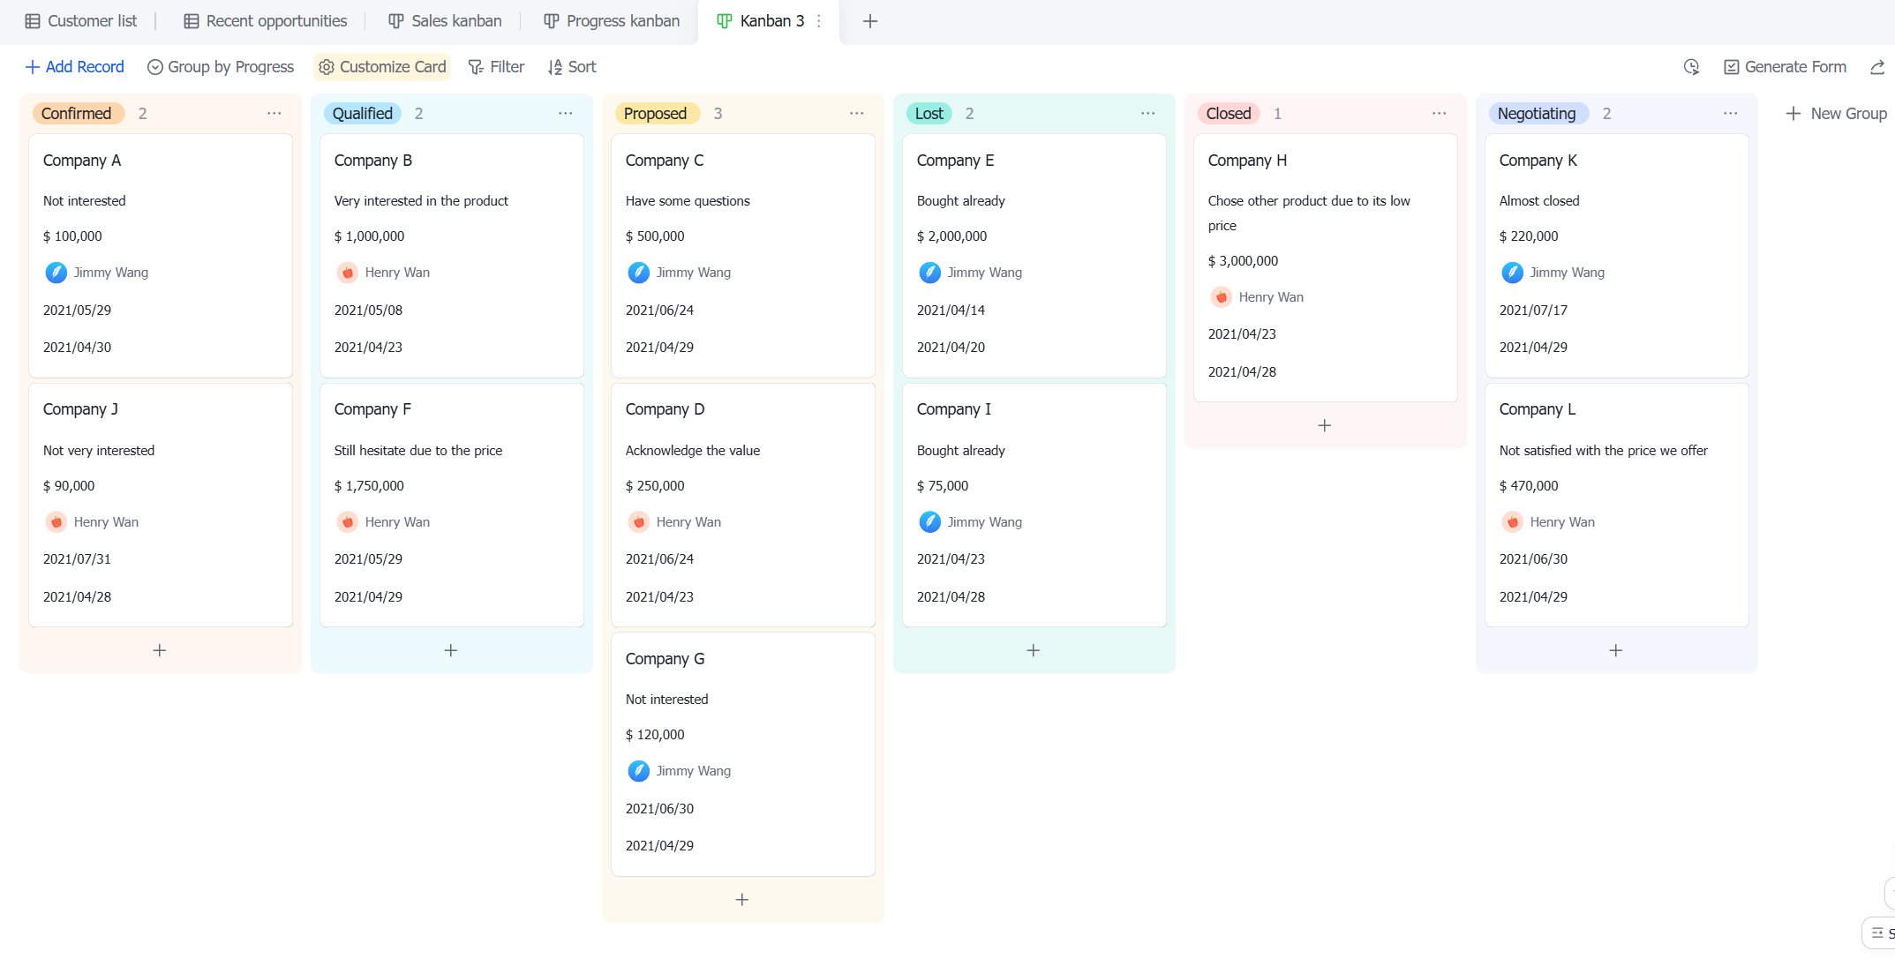
Task: Add a new view with the plus icon
Action: coord(870,21)
